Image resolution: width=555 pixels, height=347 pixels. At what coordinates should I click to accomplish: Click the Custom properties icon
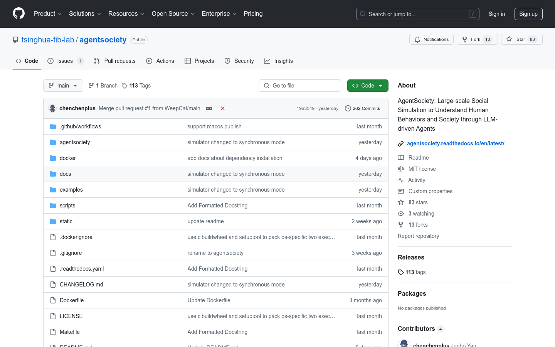[401, 191]
